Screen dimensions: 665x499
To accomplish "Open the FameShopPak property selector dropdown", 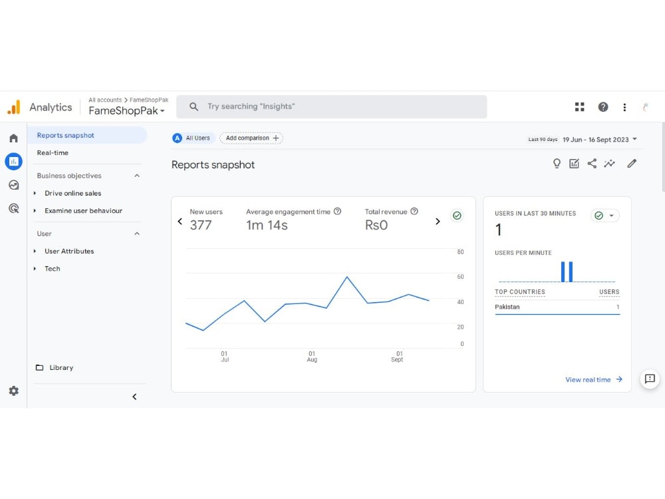I will 126,110.
